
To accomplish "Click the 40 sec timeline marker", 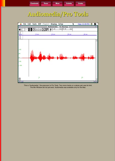I will click(86, 34).
